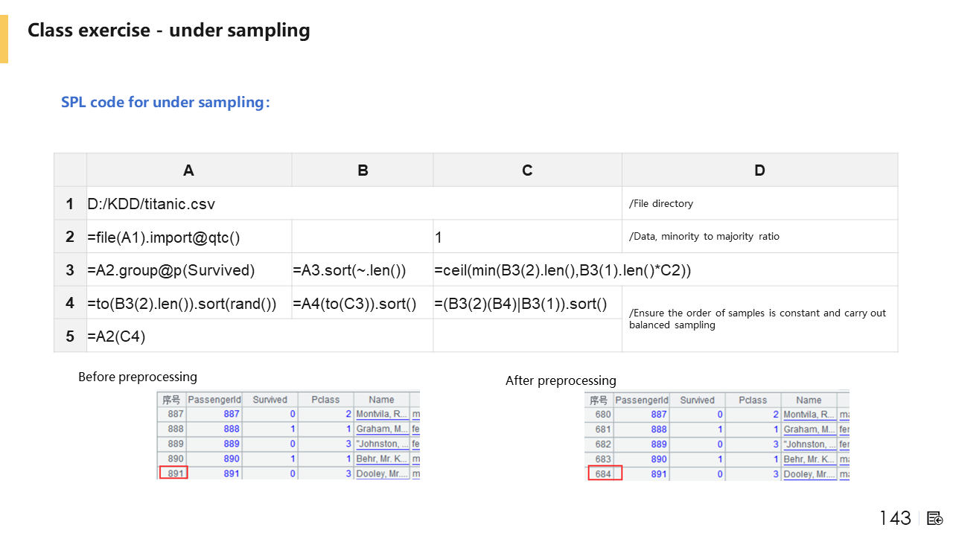
Task: Click the slide notes icon beside page number 143
Action: coord(935,518)
